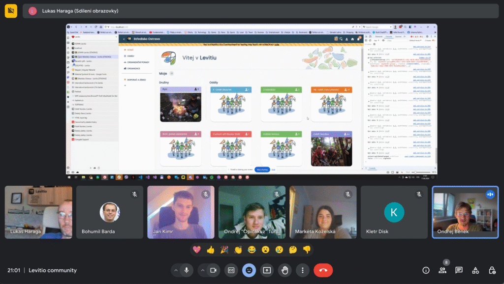Send the party popper reaction
Viewport: 504px width, 284px height.
coord(224,249)
